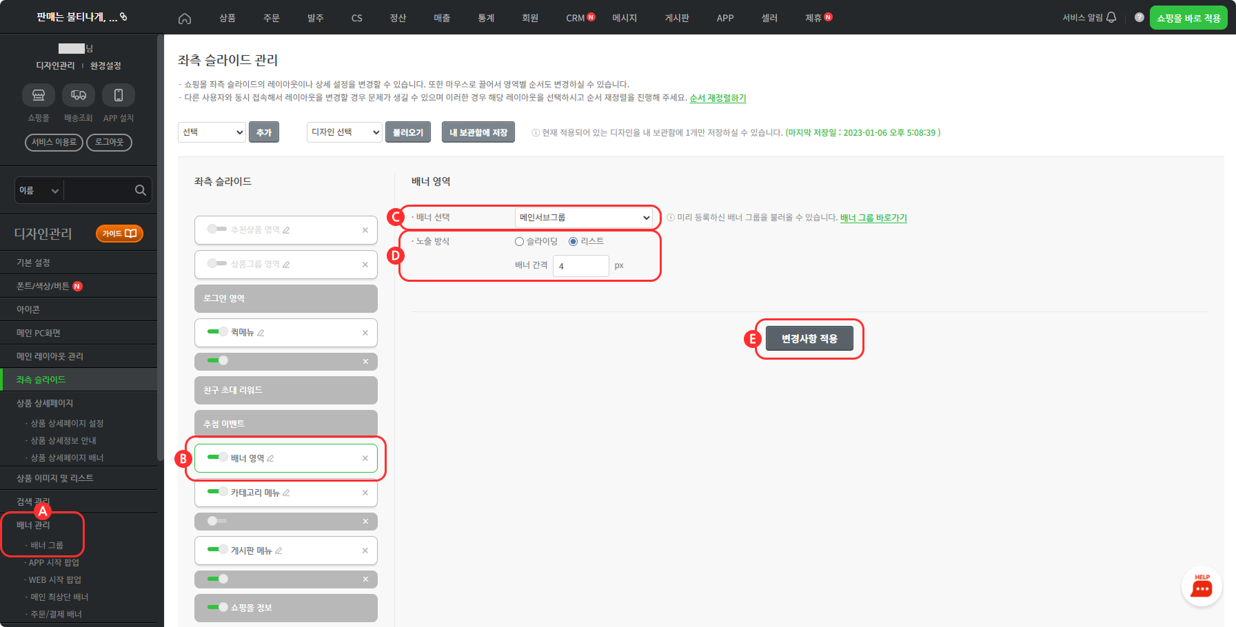Click the 불러오기 button
This screenshot has width=1236, height=627.
(x=408, y=132)
